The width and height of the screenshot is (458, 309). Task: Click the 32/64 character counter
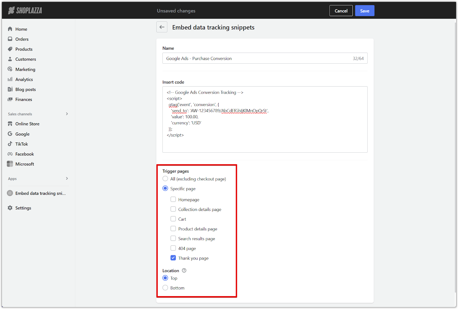pyautogui.click(x=358, y=58)
